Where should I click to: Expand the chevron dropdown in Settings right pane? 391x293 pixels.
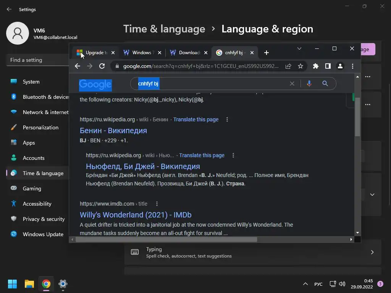(x=372, y=195)
